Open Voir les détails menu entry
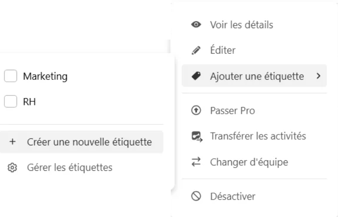 [x=241, y=25]
